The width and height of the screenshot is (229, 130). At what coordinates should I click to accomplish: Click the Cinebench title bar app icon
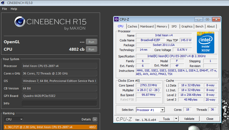3,3
